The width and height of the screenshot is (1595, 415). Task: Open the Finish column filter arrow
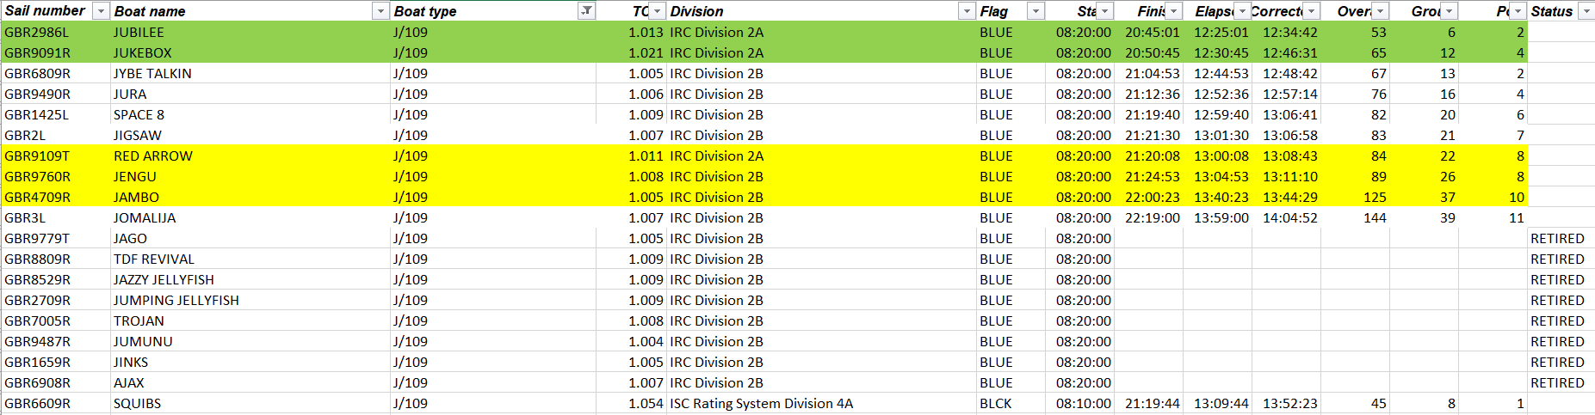point(1174,11)
